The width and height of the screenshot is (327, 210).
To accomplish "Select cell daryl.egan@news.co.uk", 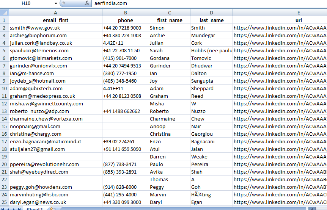I will (x=55, y=202).
